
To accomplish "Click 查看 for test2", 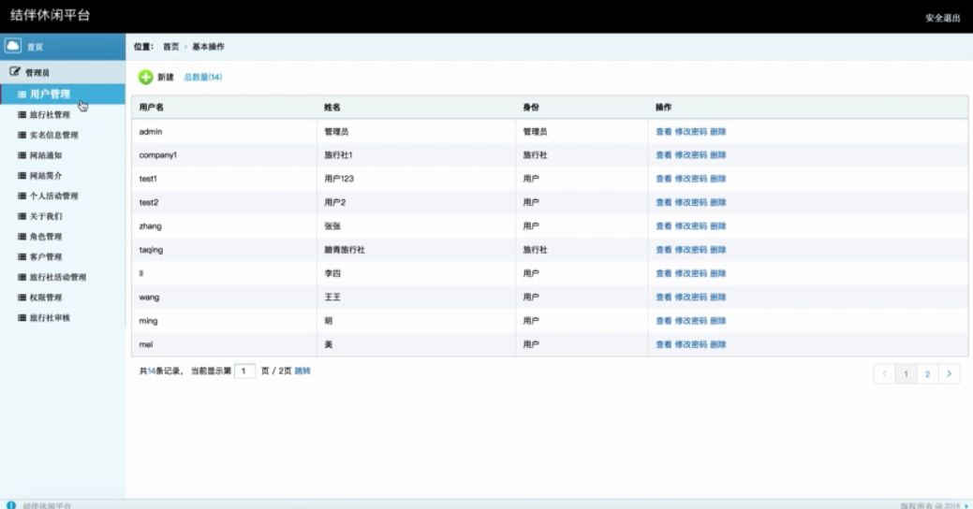I will (663, 202).
